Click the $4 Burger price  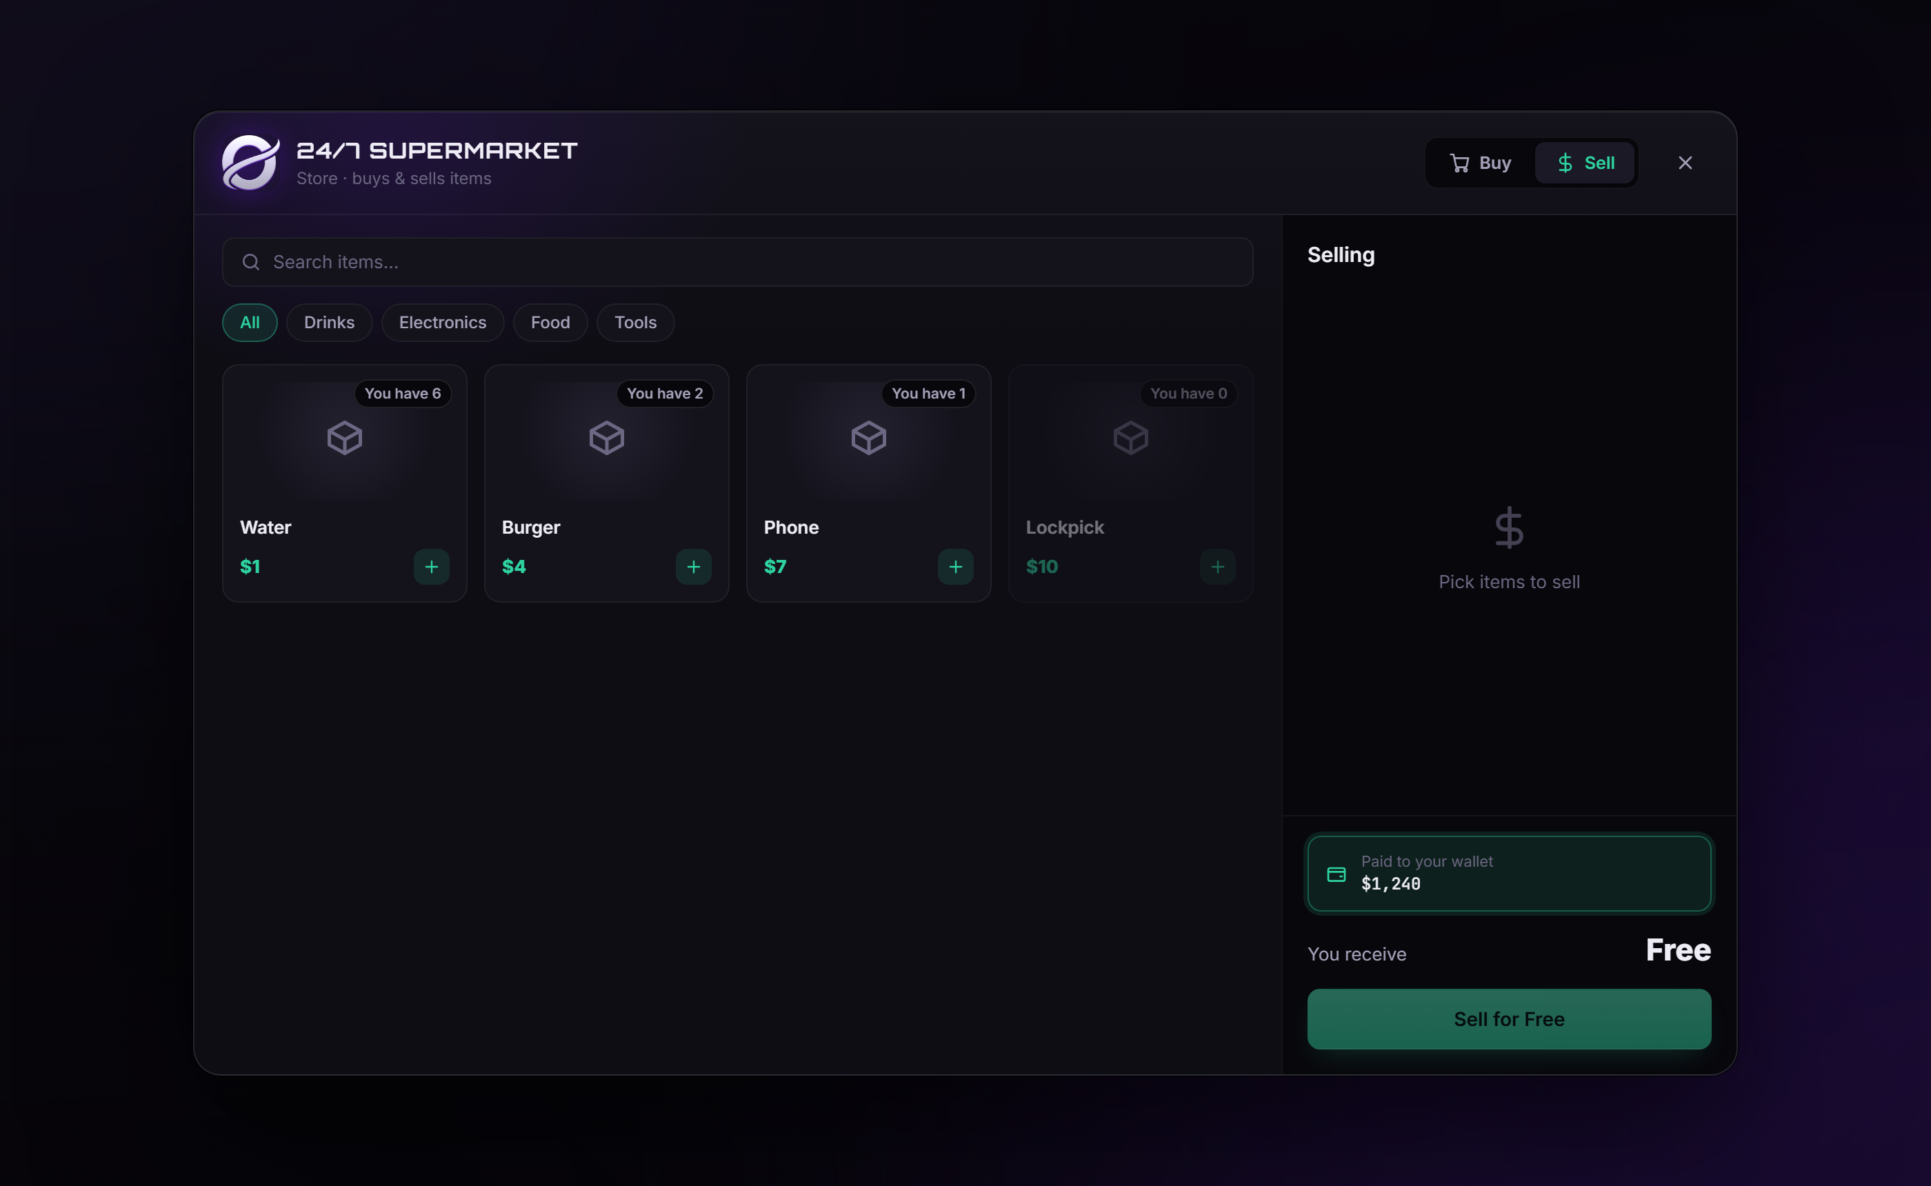click(513, 566)
